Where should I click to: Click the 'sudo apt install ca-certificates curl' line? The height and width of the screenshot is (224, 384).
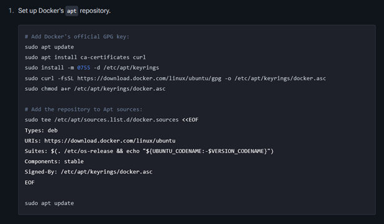click(x=85, y=57)
